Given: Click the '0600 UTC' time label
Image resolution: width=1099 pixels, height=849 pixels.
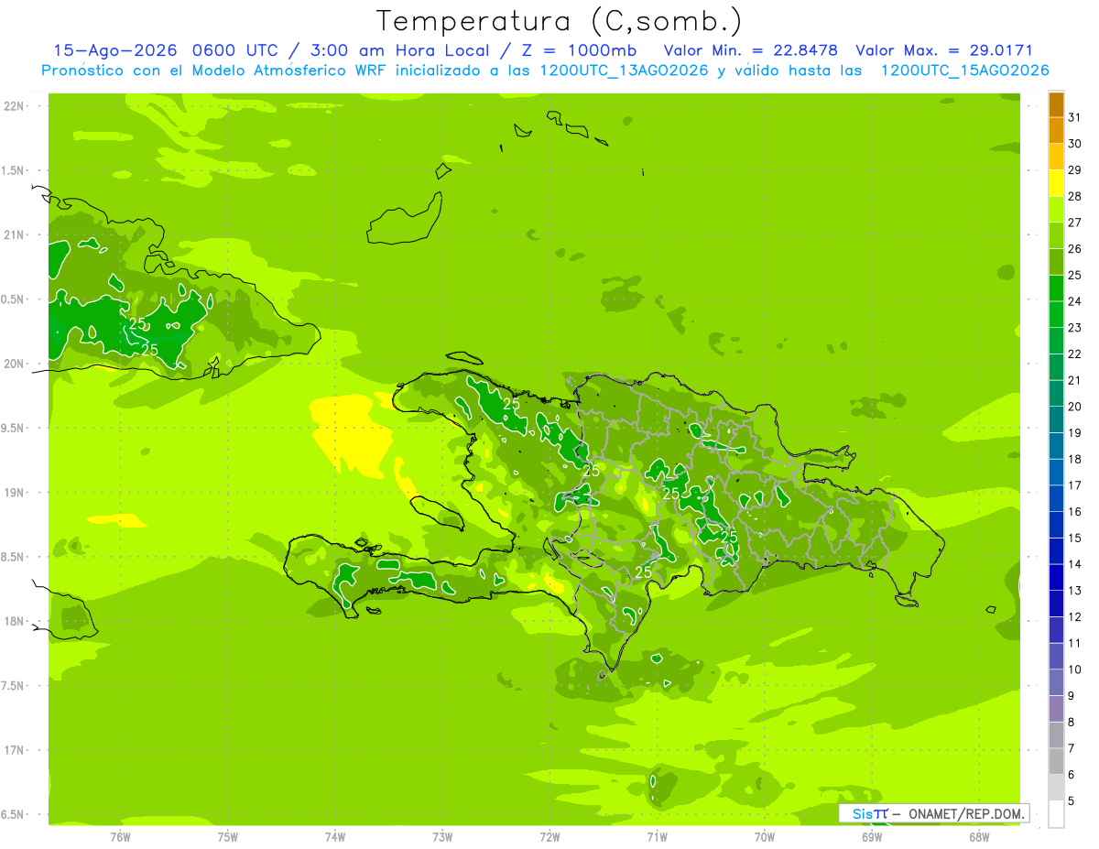Looking at the screenshot, I should coord(234,51).
